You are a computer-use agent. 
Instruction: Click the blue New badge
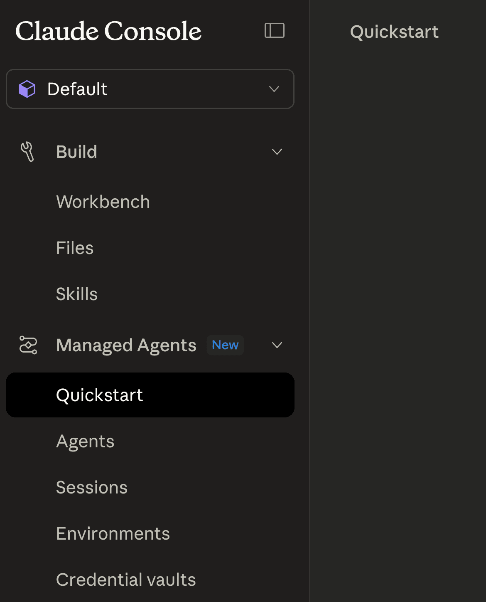coord(225,345)
